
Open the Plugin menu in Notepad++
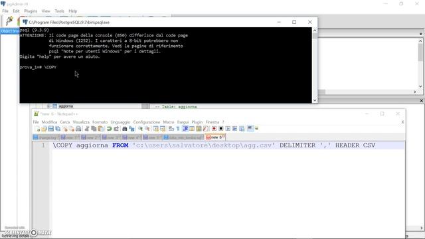click(197, 122)
